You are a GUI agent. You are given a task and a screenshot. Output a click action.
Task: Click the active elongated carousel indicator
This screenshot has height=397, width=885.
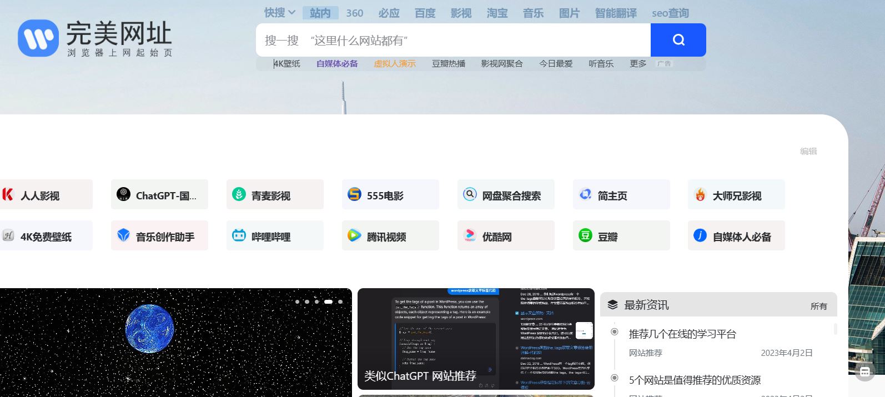(x=328, y=301)
